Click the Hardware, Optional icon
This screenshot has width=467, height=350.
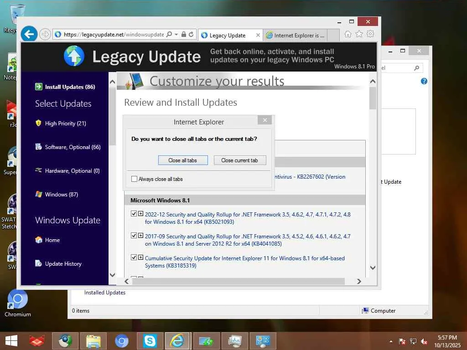tap(38, 170)
